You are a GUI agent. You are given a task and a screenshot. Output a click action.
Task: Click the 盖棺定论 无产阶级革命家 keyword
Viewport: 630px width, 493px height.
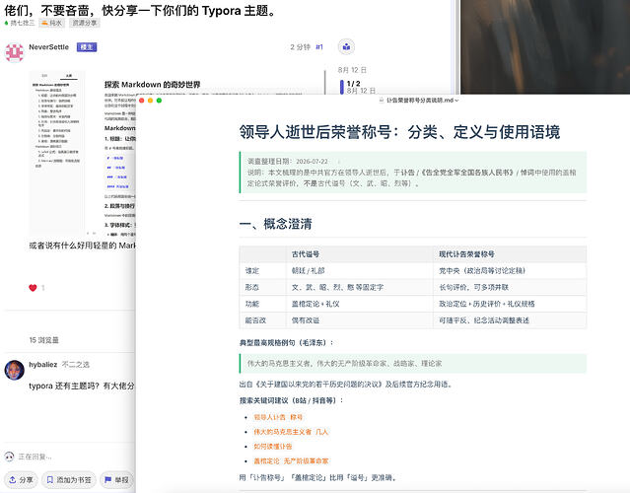point(291,460)
